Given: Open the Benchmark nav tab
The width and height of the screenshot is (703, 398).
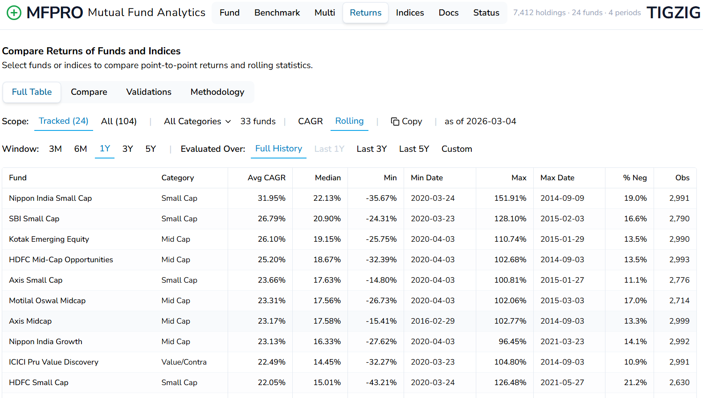Looking at the screenshot, I should [x=277, y=13].
